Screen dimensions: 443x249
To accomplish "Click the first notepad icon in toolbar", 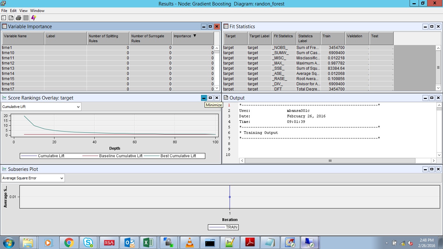I will pos(4,18).
